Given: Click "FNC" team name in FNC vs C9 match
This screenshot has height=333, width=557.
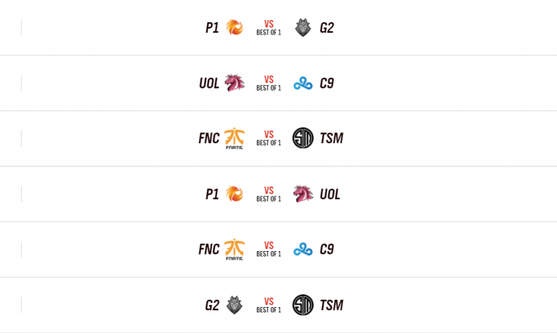Looking at the screenshot, I should click(x=209, y=250).
